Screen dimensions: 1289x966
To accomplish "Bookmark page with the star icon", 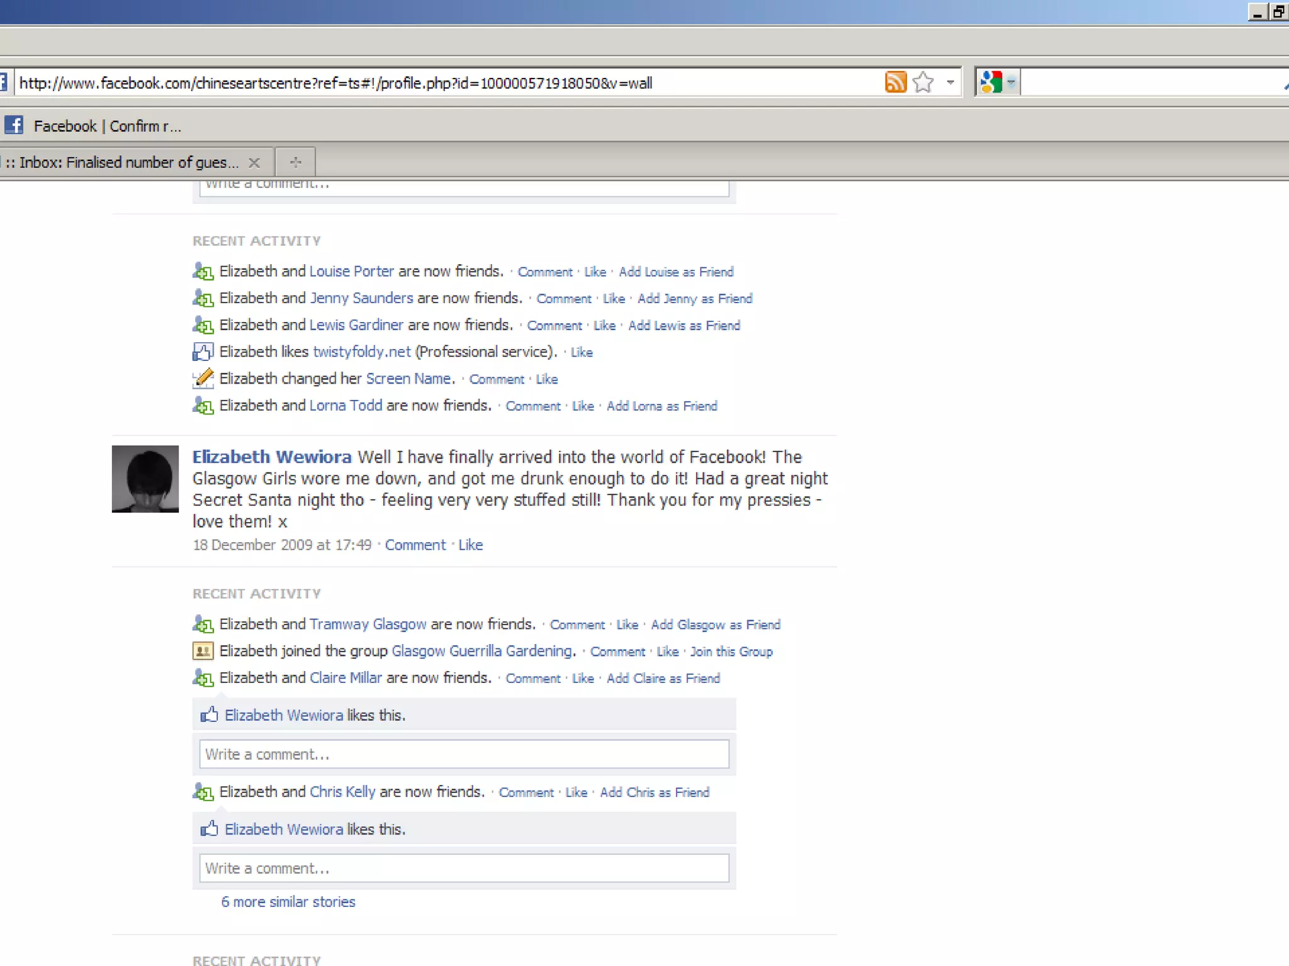I will [x=923, y=82].
